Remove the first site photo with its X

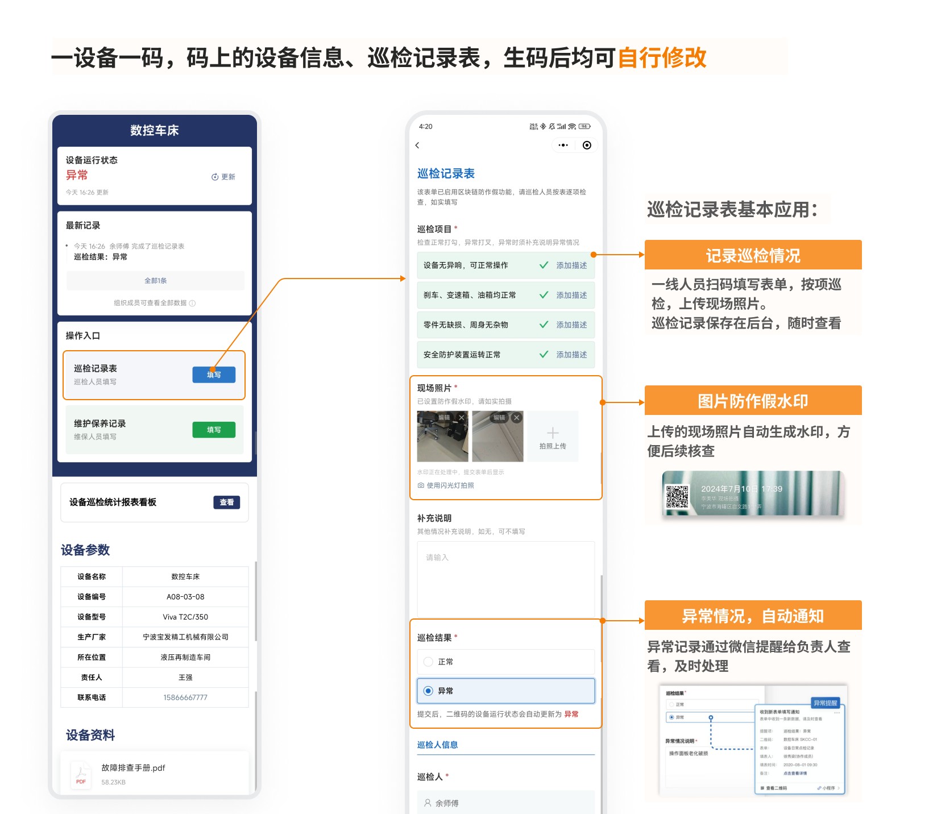click(x=462, y=417)
